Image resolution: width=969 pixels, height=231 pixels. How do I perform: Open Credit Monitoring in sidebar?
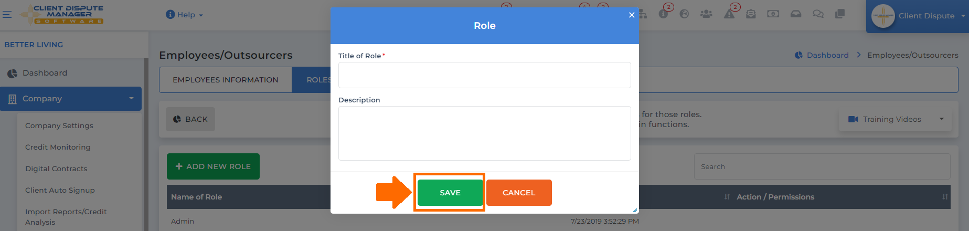(58, 147)
